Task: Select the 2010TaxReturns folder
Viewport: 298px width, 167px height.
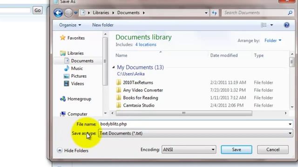Action: coord(138,83)
